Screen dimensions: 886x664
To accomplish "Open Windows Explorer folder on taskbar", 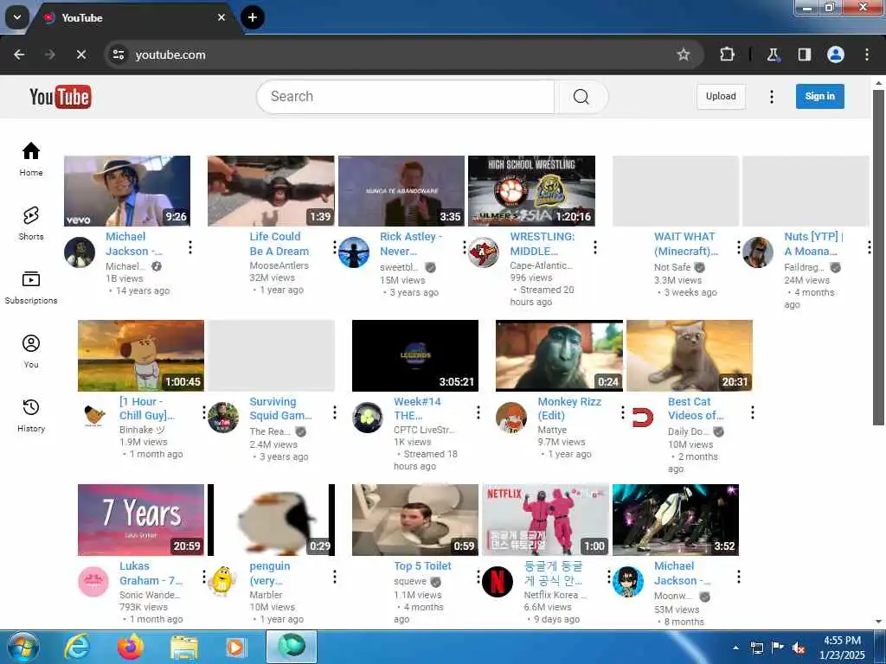I will pyautogui.click(x=183, y=648).
